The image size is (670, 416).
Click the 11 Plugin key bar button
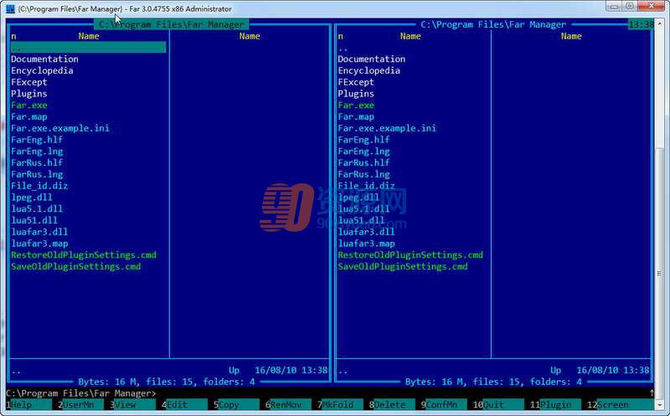pyautogui.click(x=555, y=404)
